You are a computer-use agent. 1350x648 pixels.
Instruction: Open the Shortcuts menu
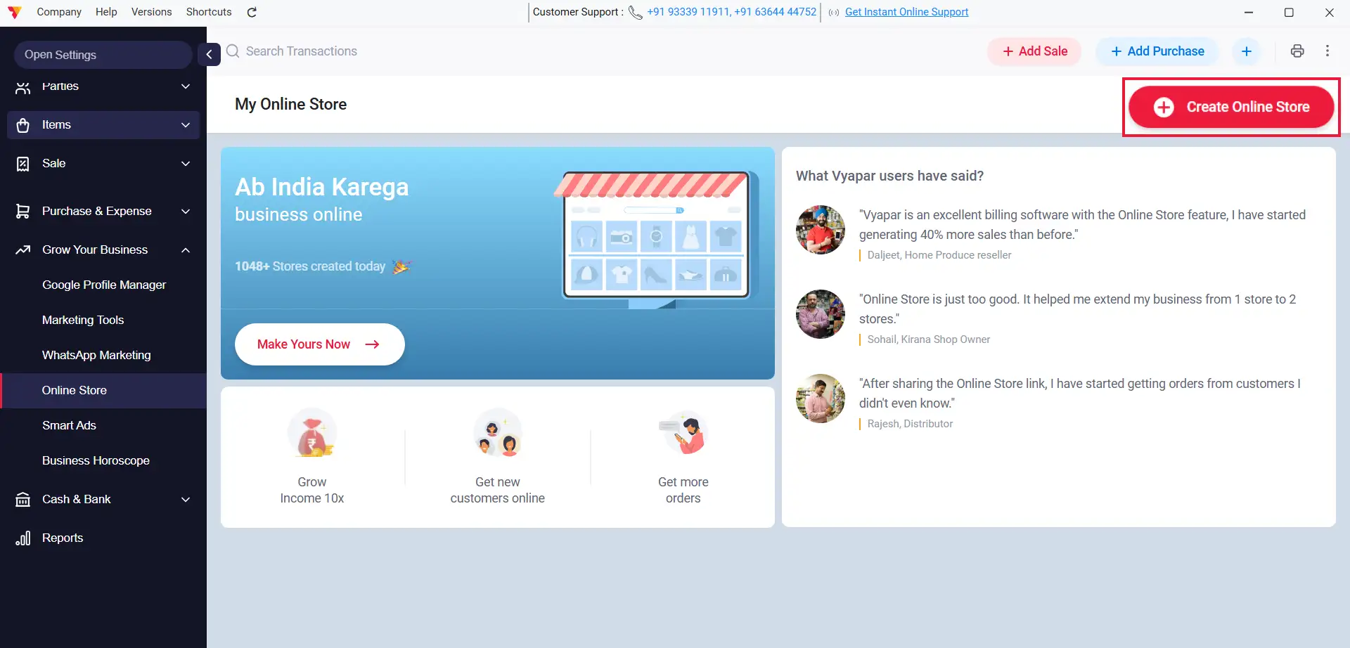(x=209, y=12)
